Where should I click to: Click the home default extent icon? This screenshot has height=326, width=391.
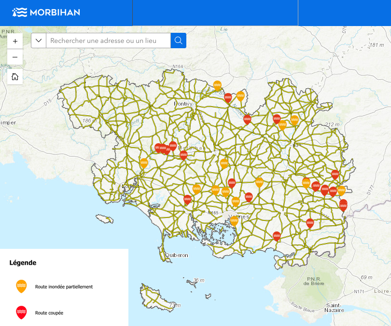[14, 76]
